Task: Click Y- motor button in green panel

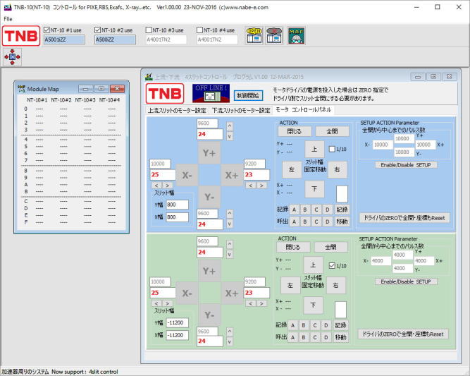Action: pos(209,315)
